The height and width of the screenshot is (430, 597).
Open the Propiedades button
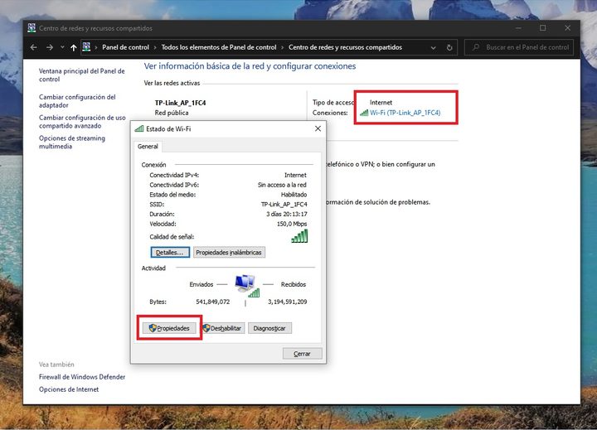click(169, 328)
